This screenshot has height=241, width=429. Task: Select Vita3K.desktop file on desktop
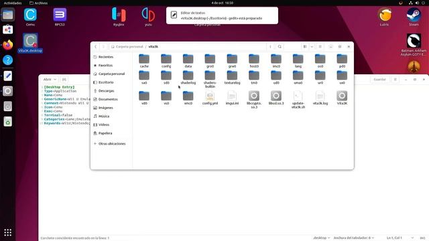point(30,43)
